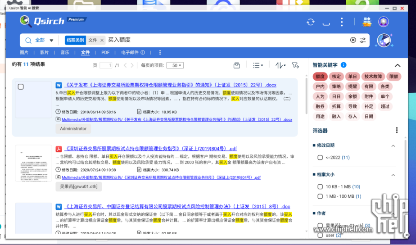Open advanced search options slider icon
The height and width of the screenshot is (245, 416).
tap(363, 40)
